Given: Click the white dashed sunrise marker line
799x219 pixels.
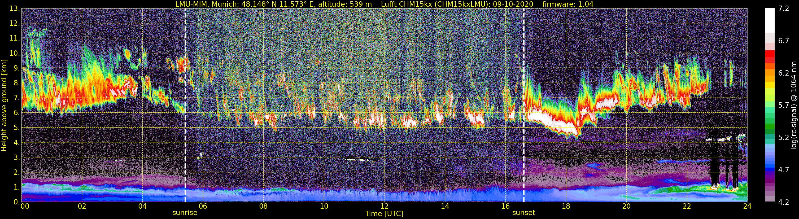Looking at the screenshot, I should click(185, 105).
